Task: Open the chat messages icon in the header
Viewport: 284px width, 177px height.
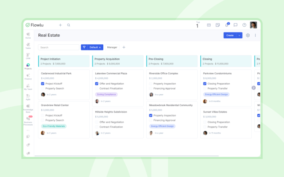Action: coord(235,25)
